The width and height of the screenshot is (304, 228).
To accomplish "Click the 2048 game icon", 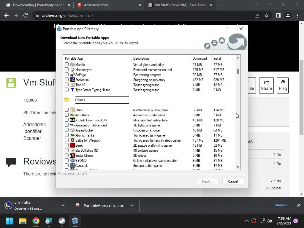I will coord(72,110).
